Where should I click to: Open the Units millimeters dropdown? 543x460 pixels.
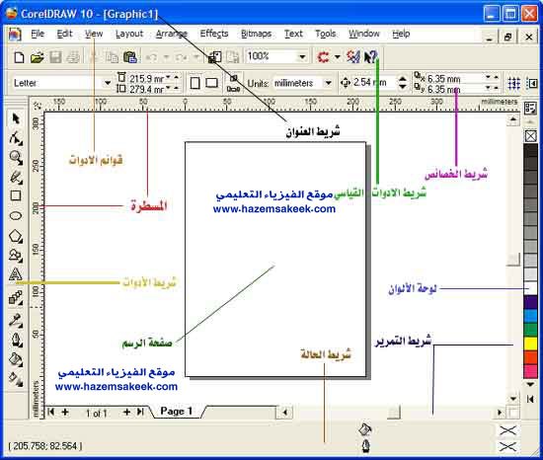point(303,84)
